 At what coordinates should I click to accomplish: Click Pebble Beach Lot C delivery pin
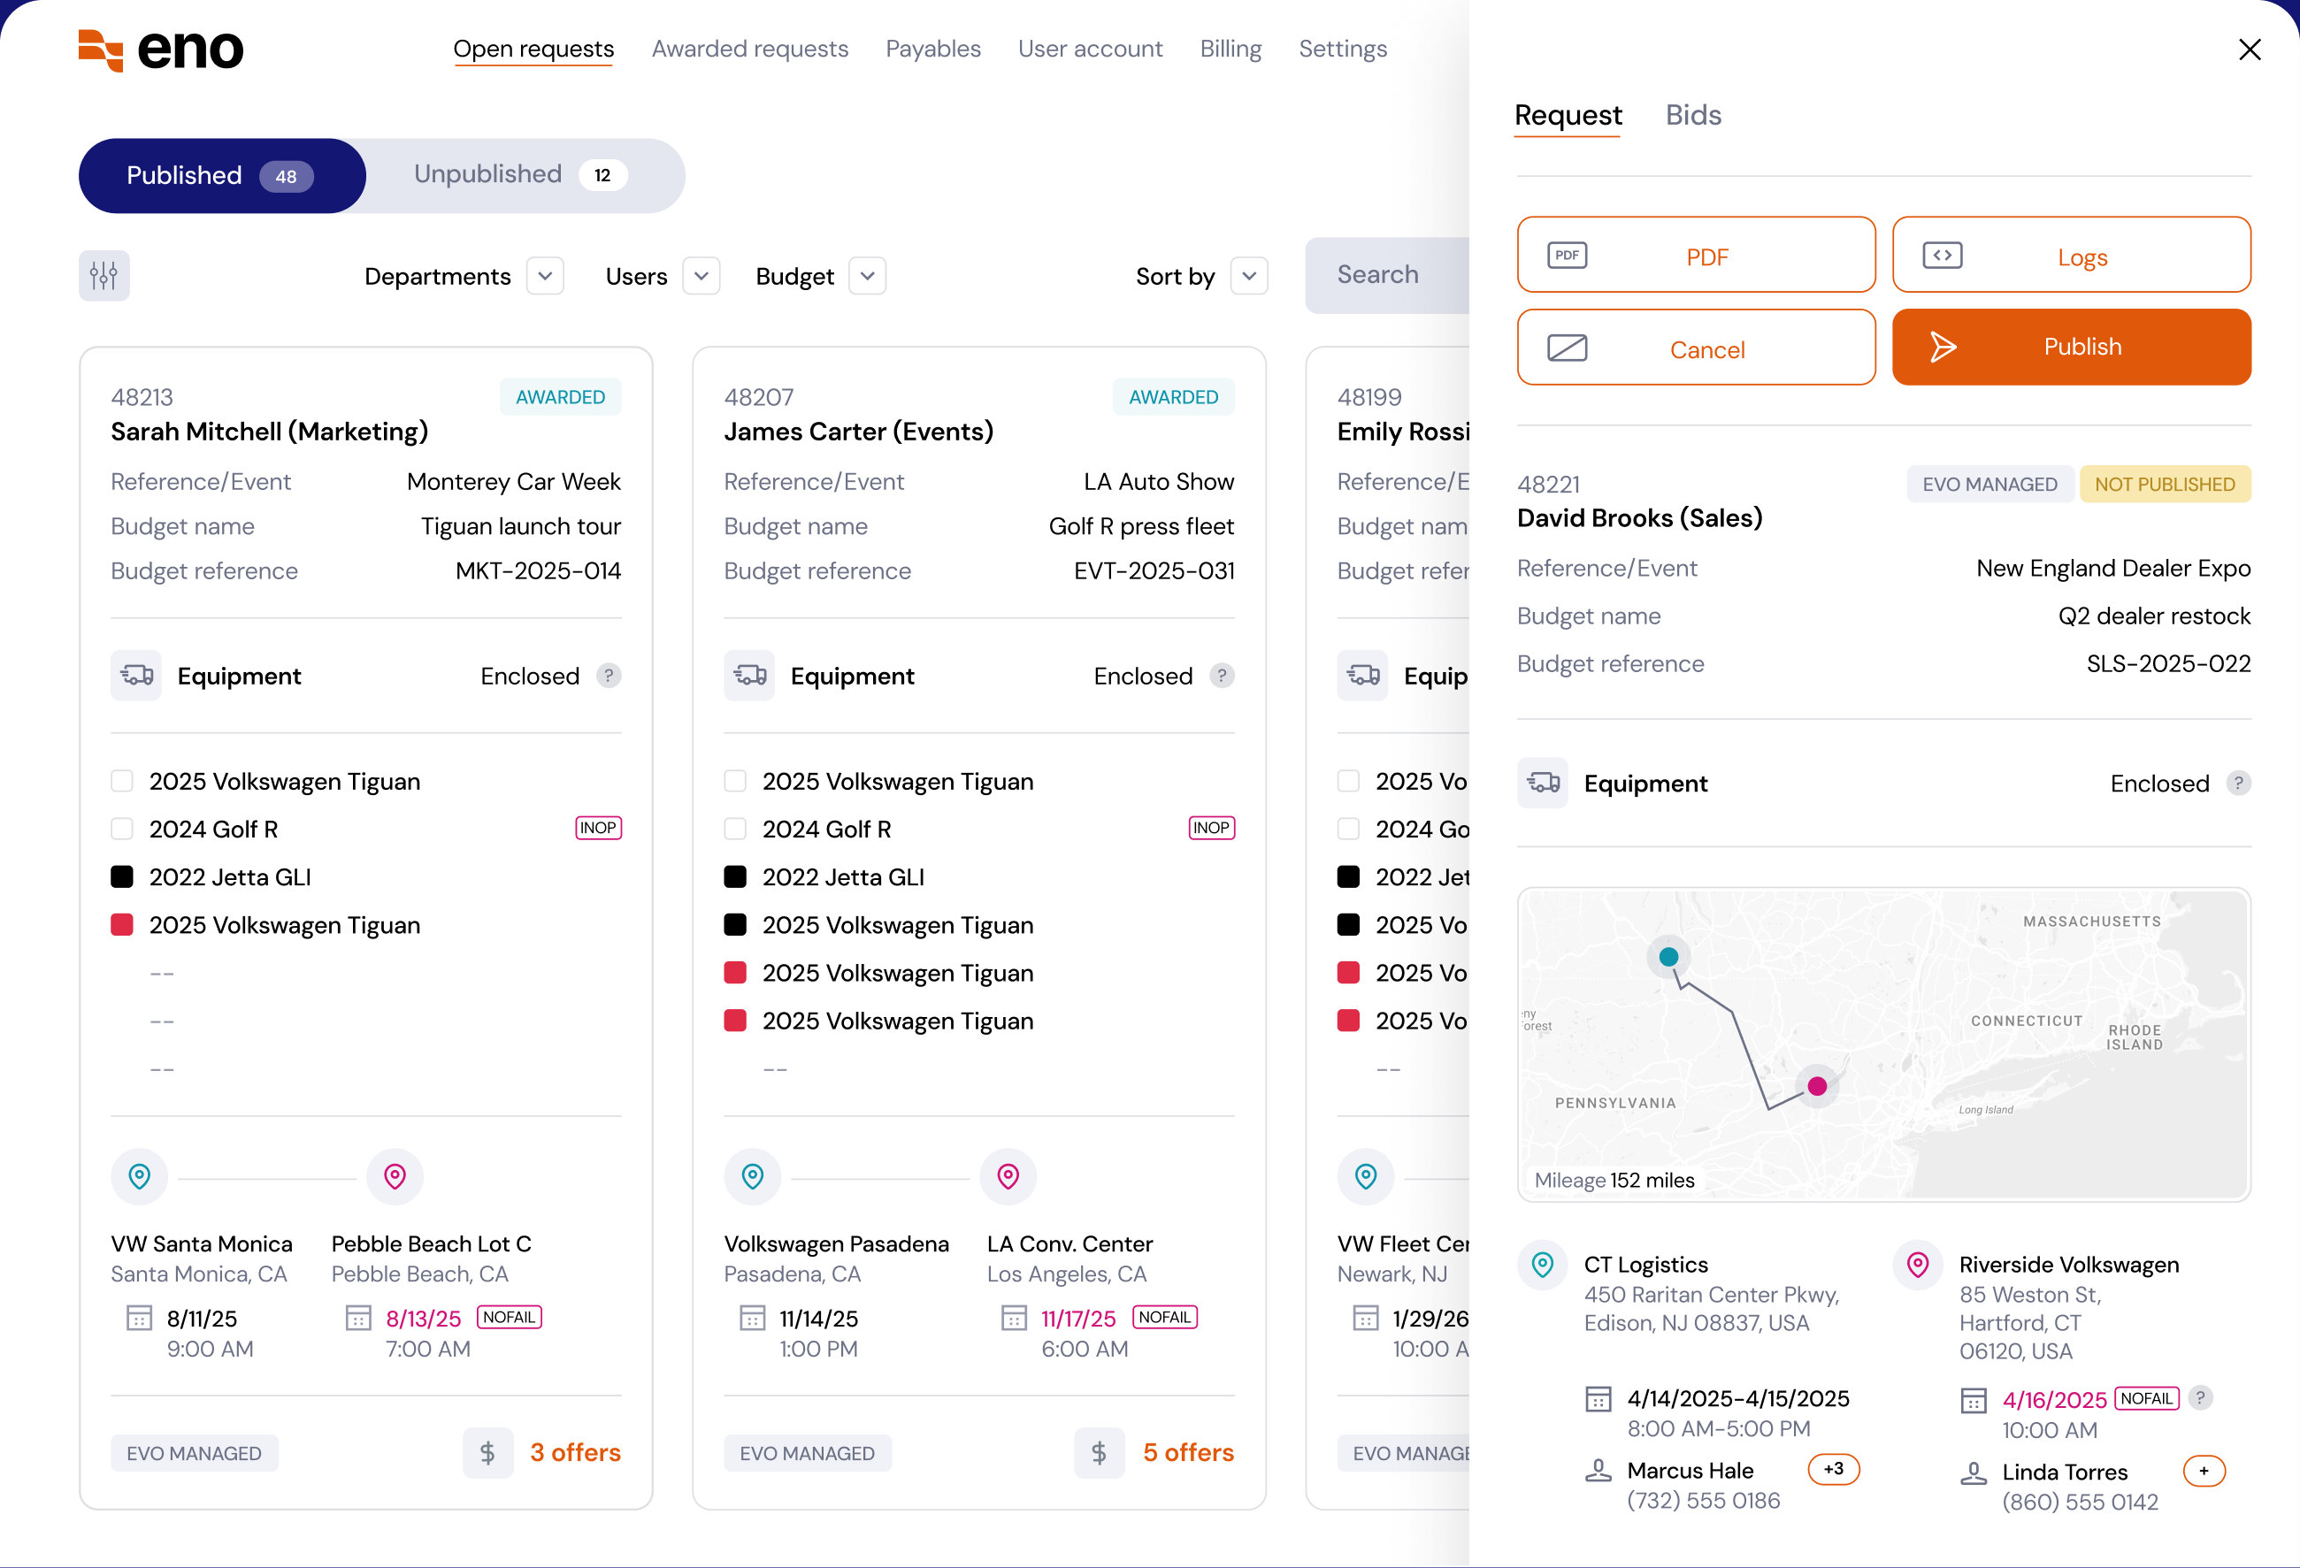395,1176
